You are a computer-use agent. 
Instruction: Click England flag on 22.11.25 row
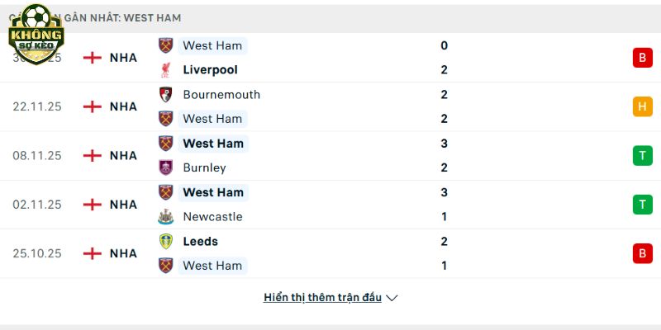tap(93, 106)
